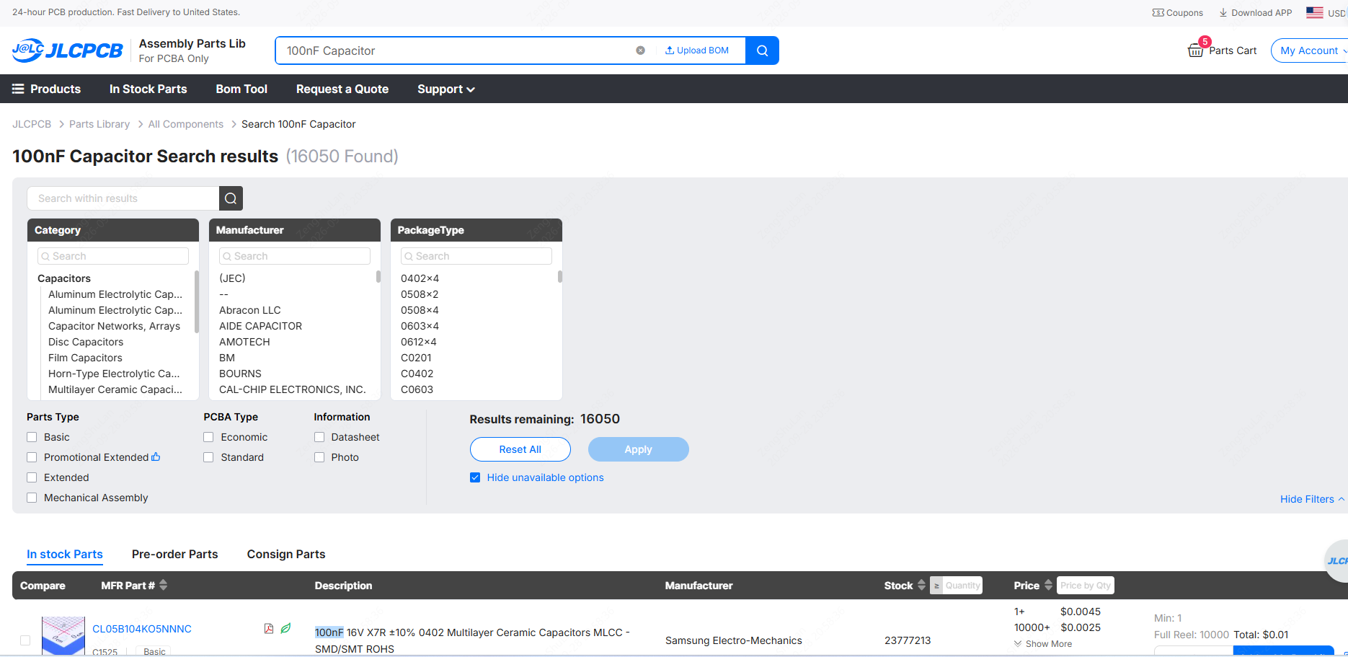Check the Standard PCBA type box
Screen dimensions: 1348x657
(208, 457)
